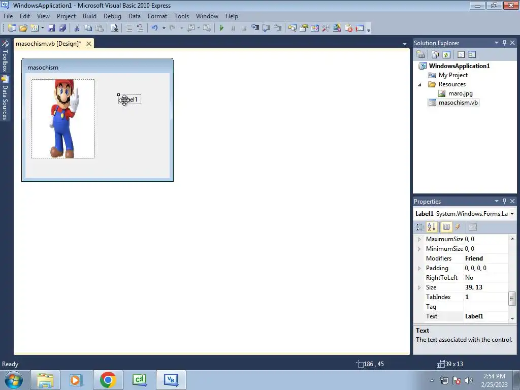Click the disabled Property Pages icon
The height and width of the screenshot is (390, 520).
[x=473, y=227]
